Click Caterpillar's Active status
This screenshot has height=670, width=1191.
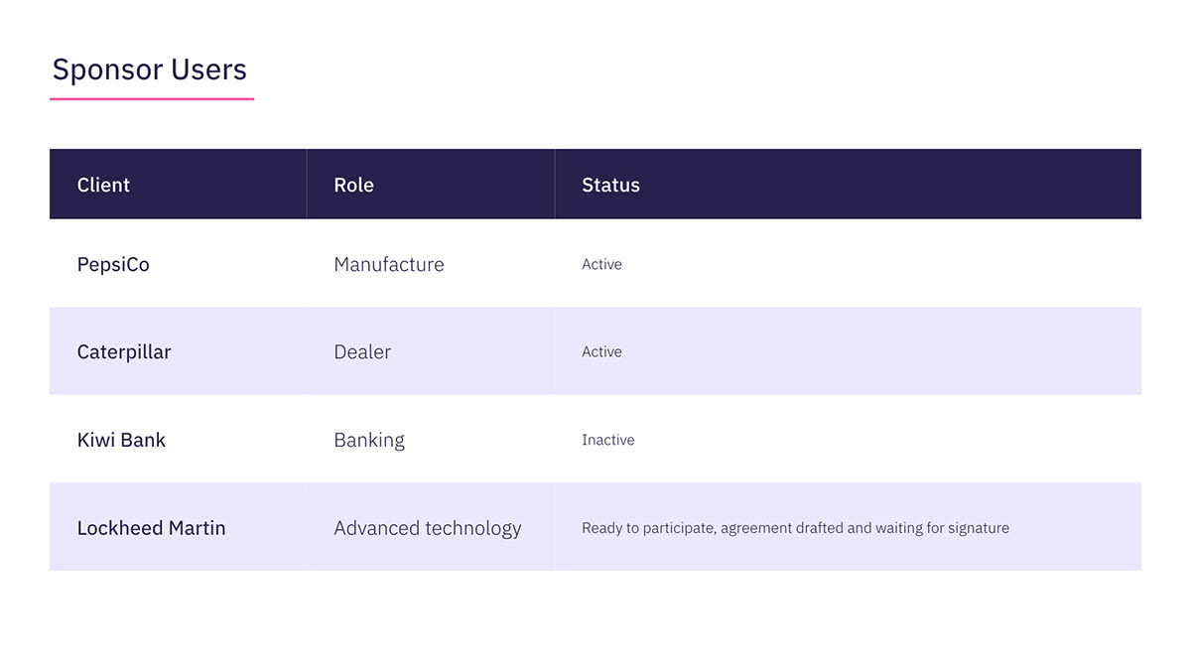point(601,351)
